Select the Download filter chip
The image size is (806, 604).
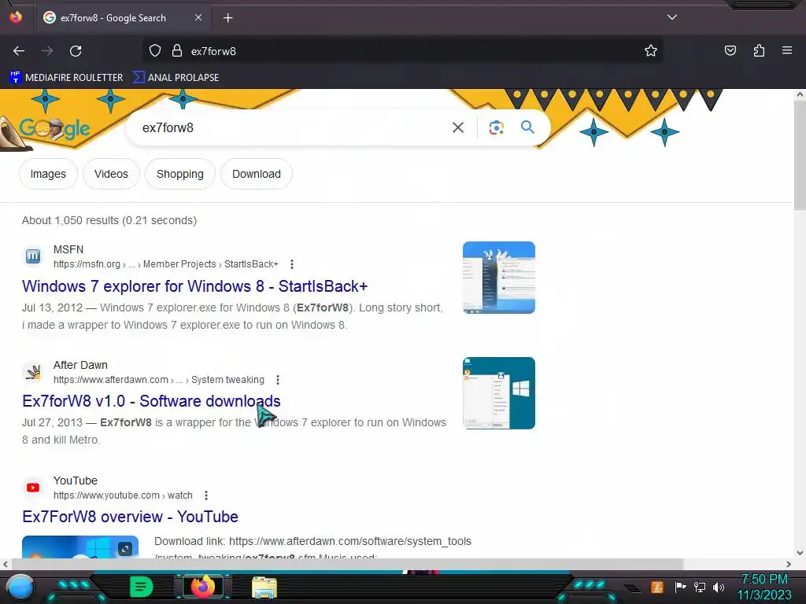click(257, 174)
